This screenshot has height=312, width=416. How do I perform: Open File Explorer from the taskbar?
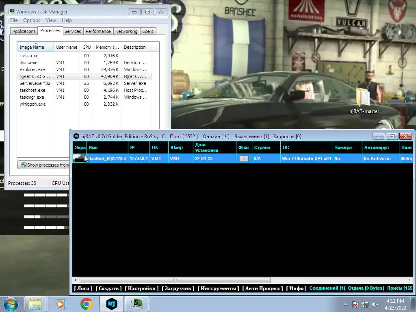pyautogui.click(x=35, y=304)
